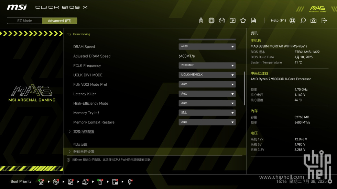Click BIOS version E7E61AMSI.1A22
This screenshot has height=189, width=337.
(307, 52)
